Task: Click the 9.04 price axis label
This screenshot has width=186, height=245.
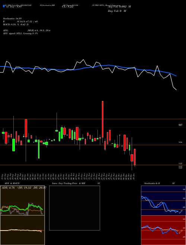Action: pos(180,142)
